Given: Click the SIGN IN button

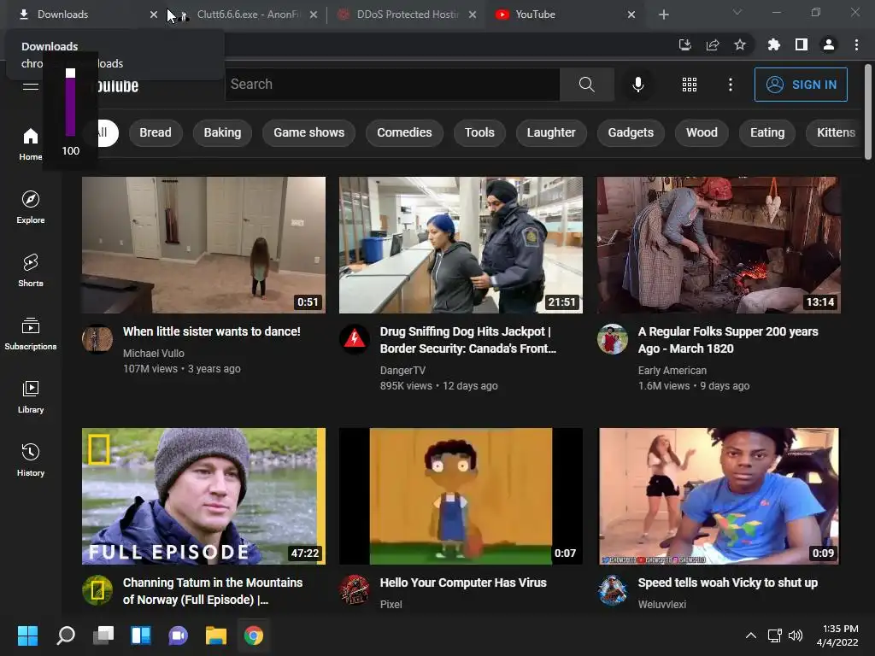Looking at the screenshot, I should coord(801,85).
